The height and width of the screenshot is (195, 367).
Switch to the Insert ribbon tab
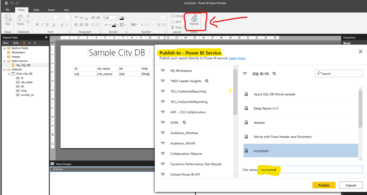(x=52, y=10)
